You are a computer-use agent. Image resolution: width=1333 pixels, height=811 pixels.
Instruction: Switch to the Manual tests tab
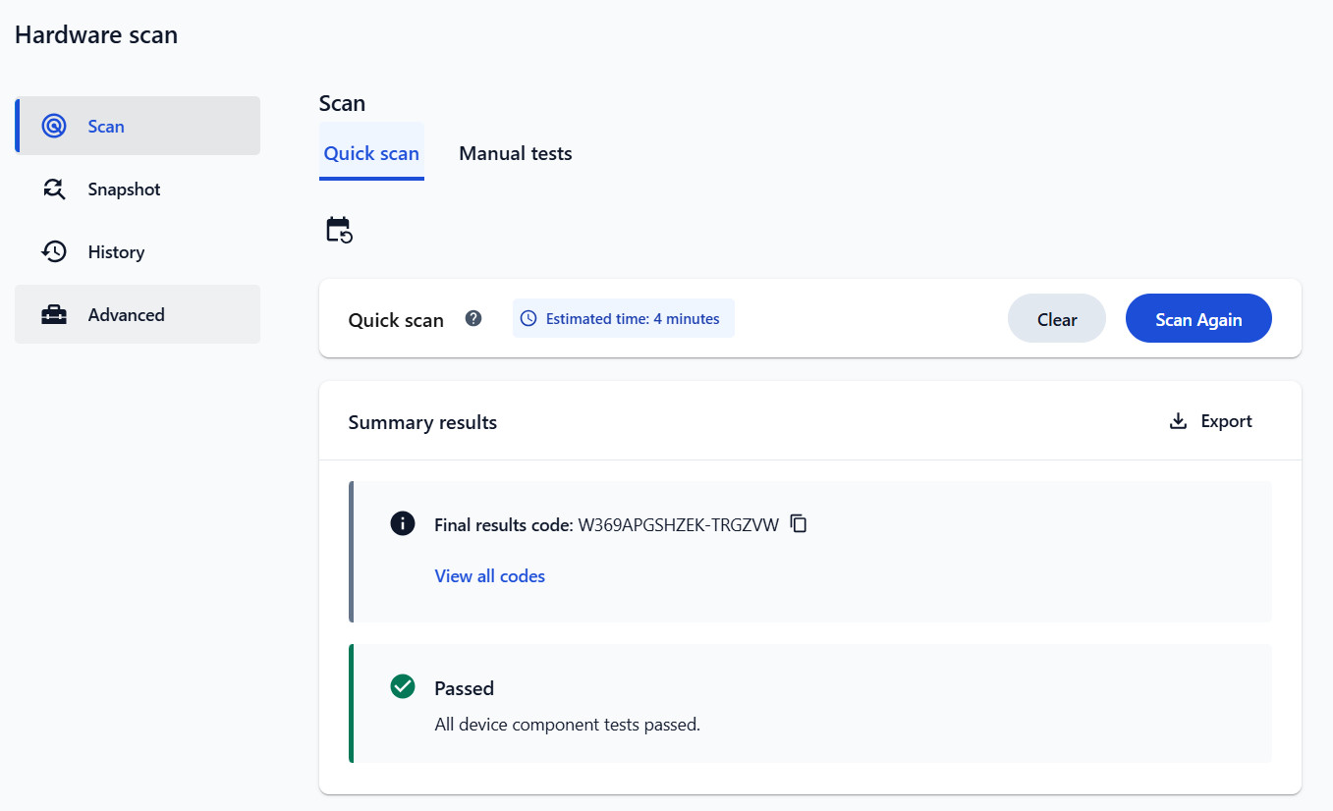[516, 153]
